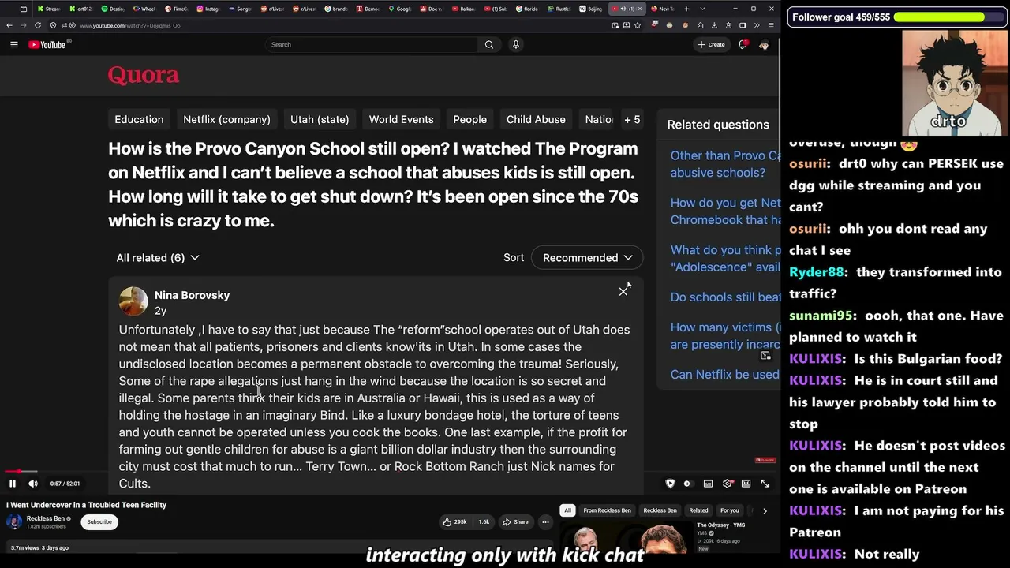Image resolution: width=1010 pixels, height=568 pixels.
Task: Select the Education topic tag
Action: 139,119
